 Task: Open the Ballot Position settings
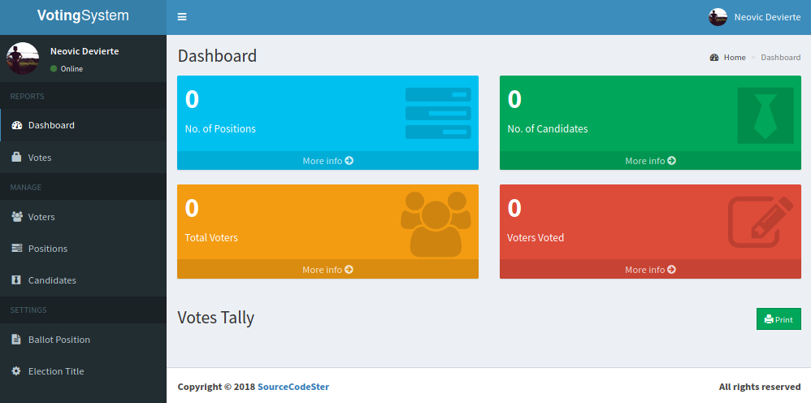point(83,340)
